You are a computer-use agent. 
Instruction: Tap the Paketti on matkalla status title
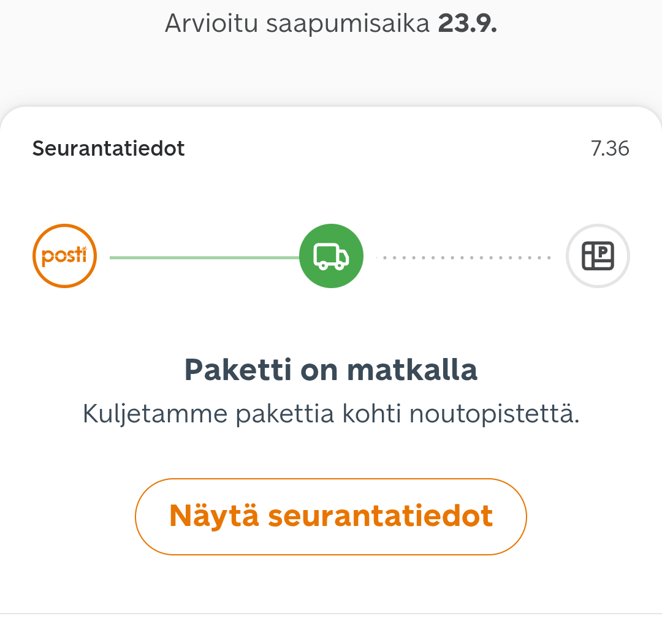pyautogui.click(x=331, y=370)
